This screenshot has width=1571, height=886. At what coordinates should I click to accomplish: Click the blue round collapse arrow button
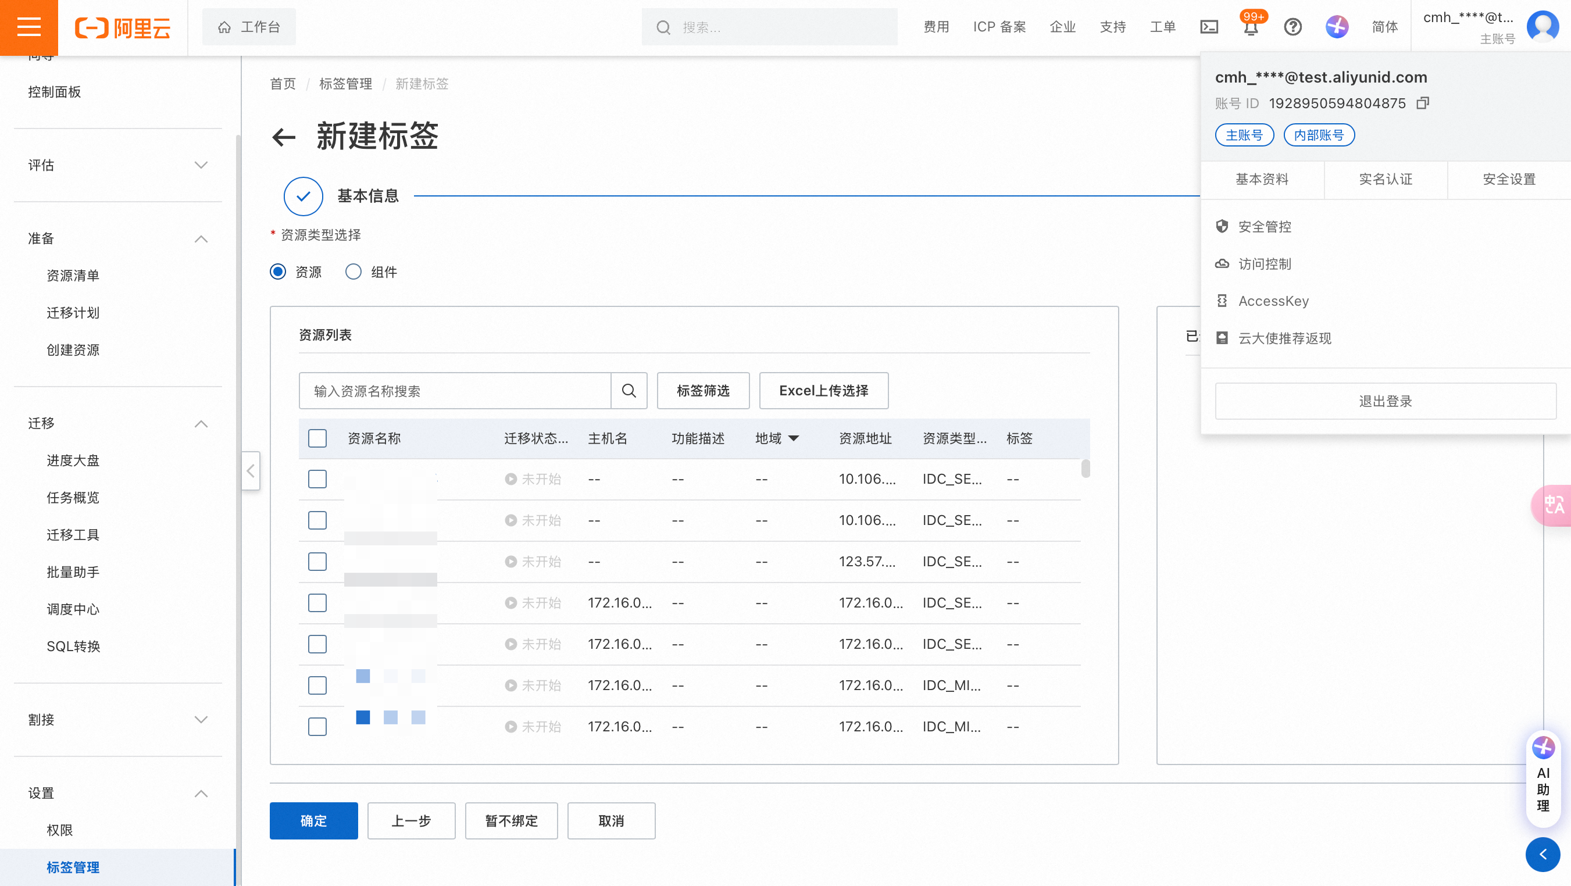tap(1543, 854)
